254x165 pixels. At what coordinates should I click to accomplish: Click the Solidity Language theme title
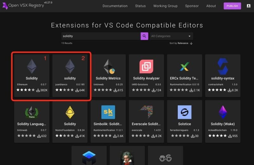(x=31, y=124)
